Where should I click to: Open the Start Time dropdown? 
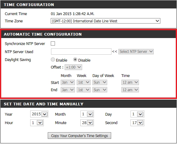click(130, 82)
